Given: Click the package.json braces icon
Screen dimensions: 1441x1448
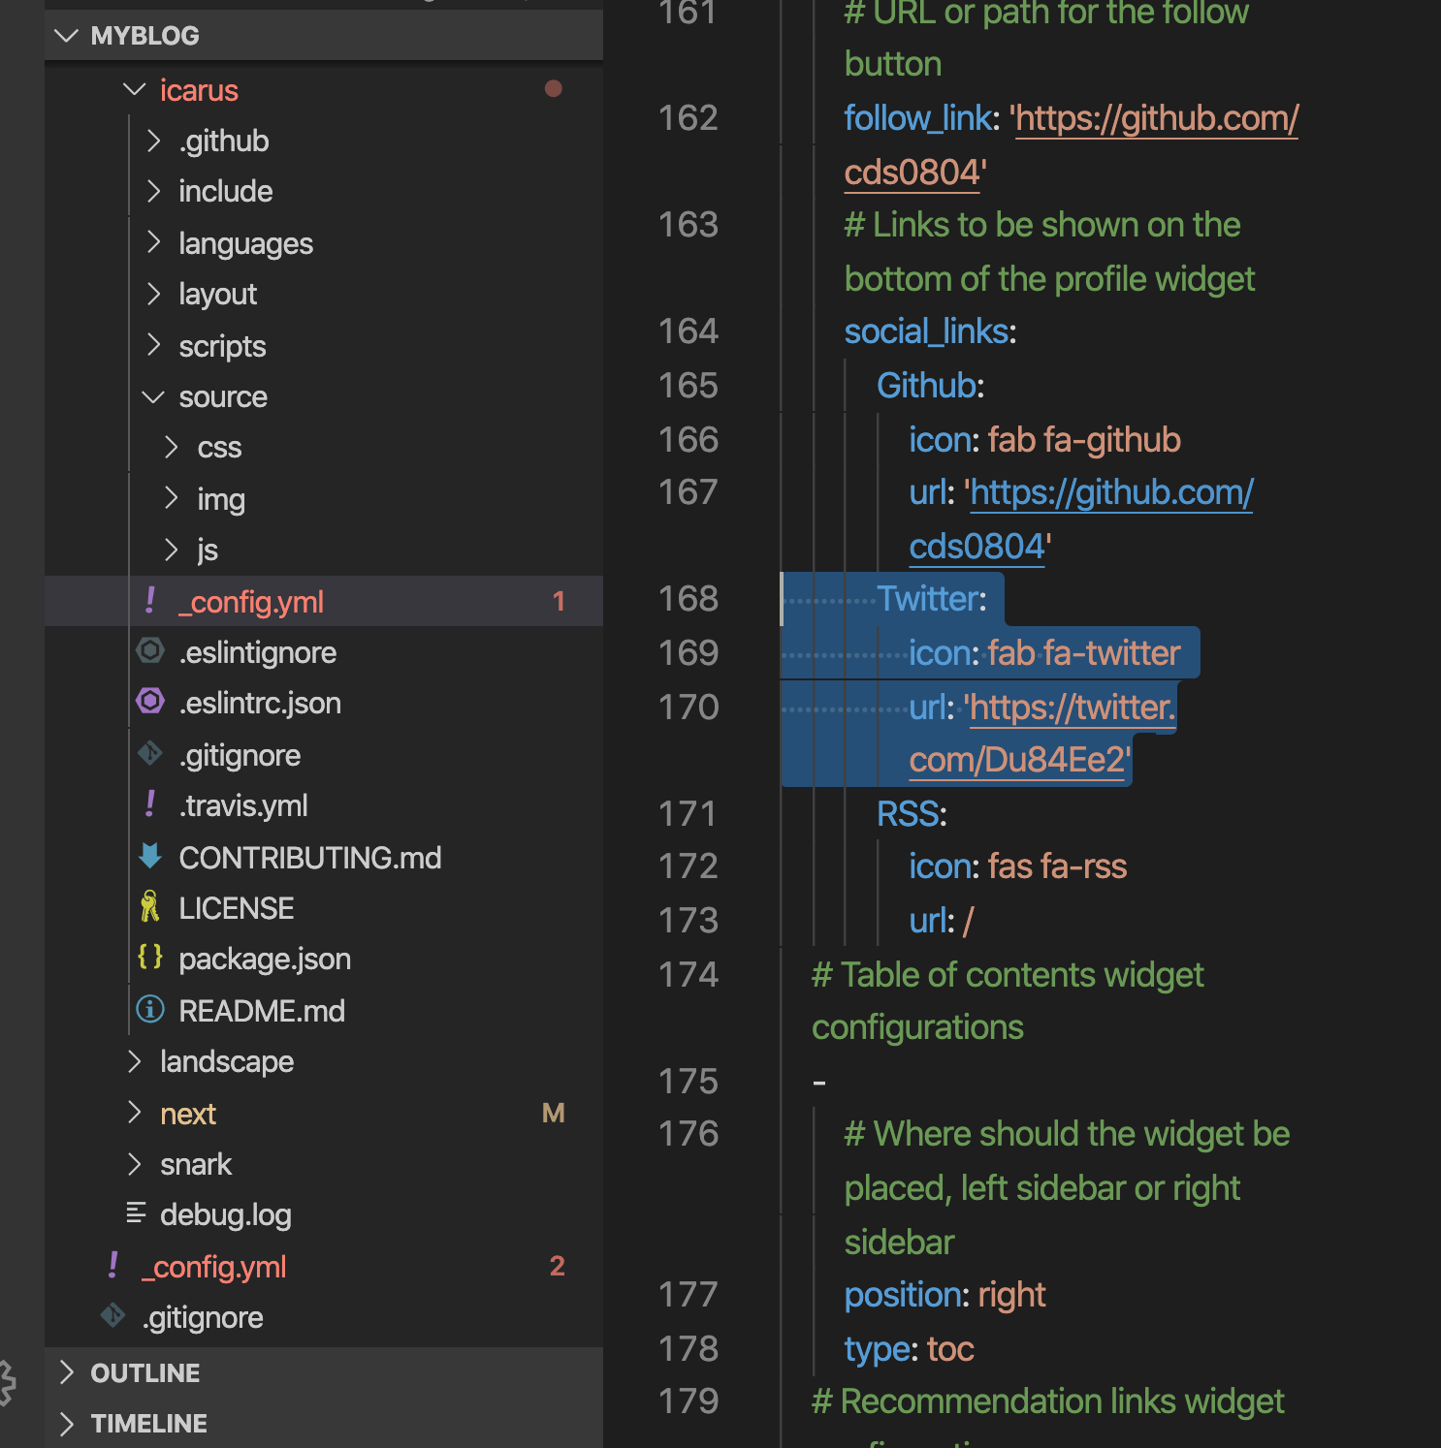Looking at the screenshot, I should [150, 958].
